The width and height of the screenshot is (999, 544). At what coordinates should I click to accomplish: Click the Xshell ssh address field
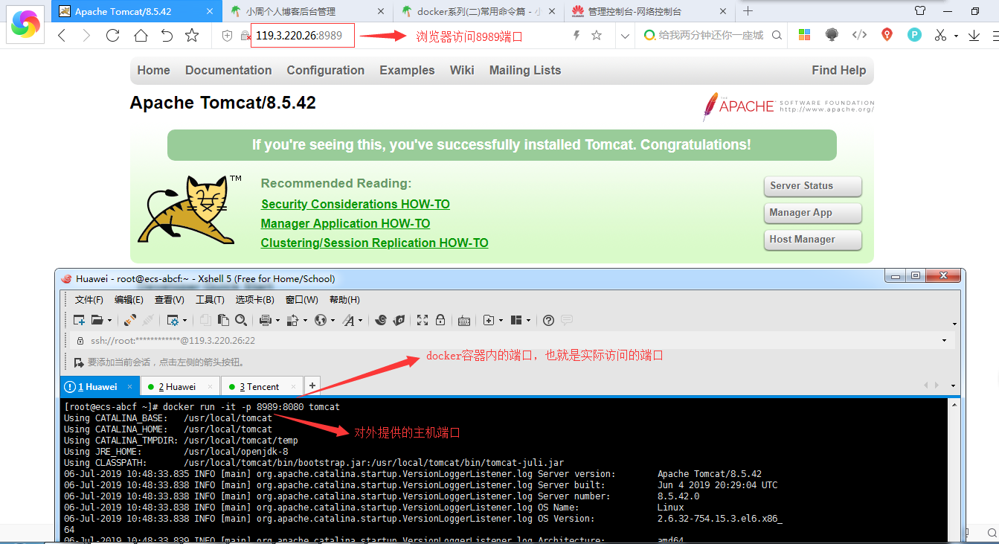[510, 341]
